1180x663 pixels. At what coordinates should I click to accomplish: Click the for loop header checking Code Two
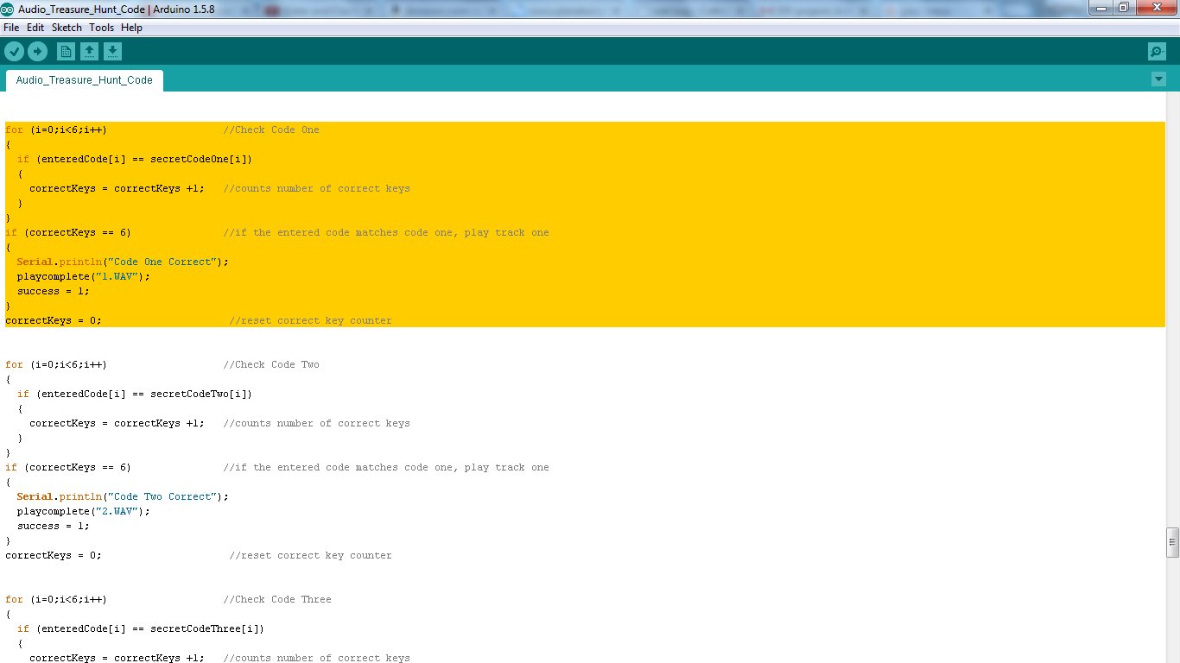click(56, 365)
